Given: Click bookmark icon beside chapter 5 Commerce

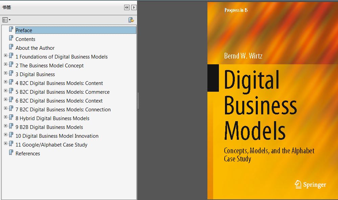Looking at the screenshot, I should (x=11, y=91).
